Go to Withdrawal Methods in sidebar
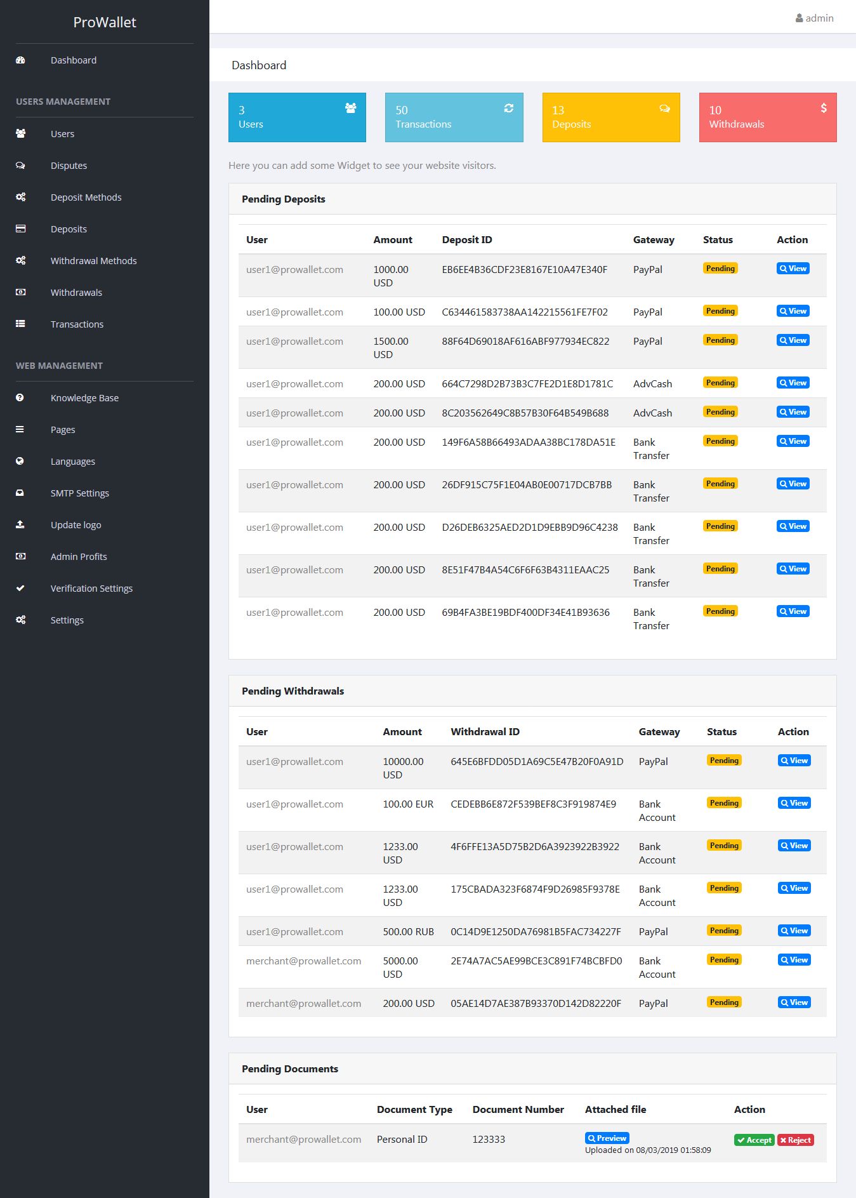Viewport: 856px width, 1198px height. (x=93, y=261)
